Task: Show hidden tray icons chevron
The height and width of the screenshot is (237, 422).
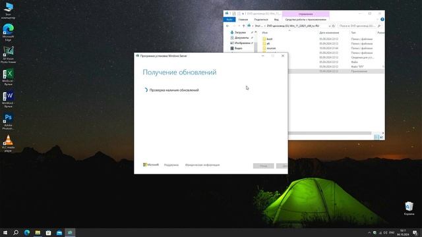Action: pyautogui.click(x=369, y=232)
